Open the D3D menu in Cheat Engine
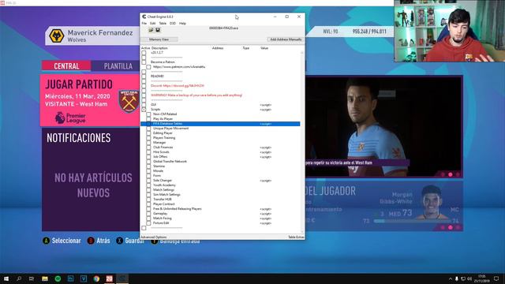Image resolution: width=505 pixels, height=284 pixels. click(173, 24)
